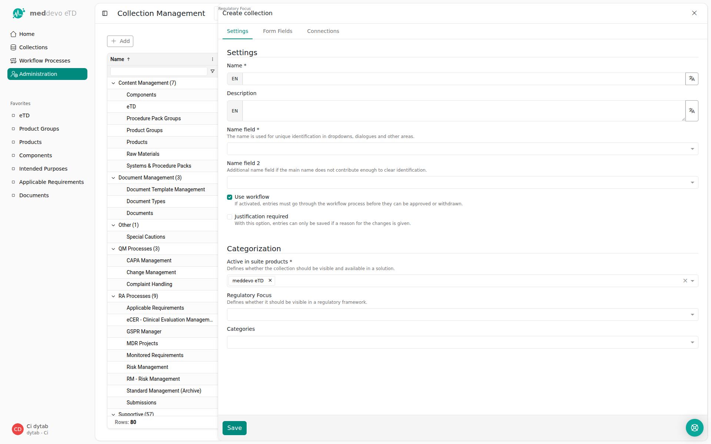The width and height of the screenshot is (711, 444).
Task: Enable Justification required checkbox
Action: click(230, 217)
